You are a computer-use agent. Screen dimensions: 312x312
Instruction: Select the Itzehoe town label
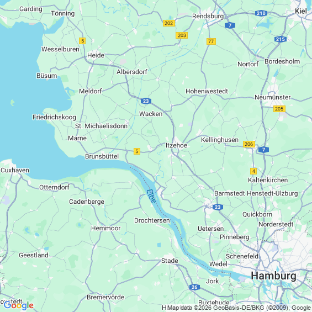(x=176, y=145)
